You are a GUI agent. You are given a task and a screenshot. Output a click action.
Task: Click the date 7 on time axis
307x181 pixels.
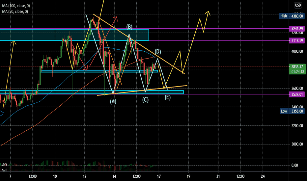[x=11, y=176]
